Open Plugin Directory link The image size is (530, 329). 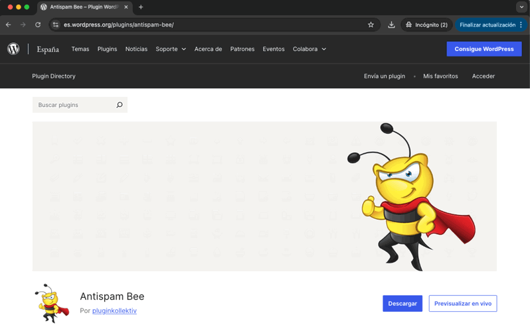coord(54,76)
